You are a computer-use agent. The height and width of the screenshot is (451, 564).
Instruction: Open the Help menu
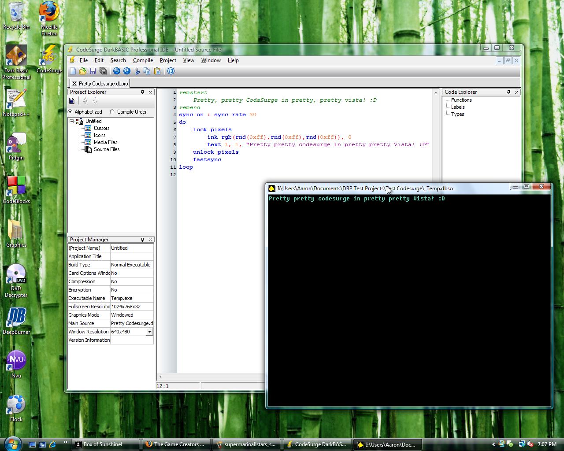233,60
